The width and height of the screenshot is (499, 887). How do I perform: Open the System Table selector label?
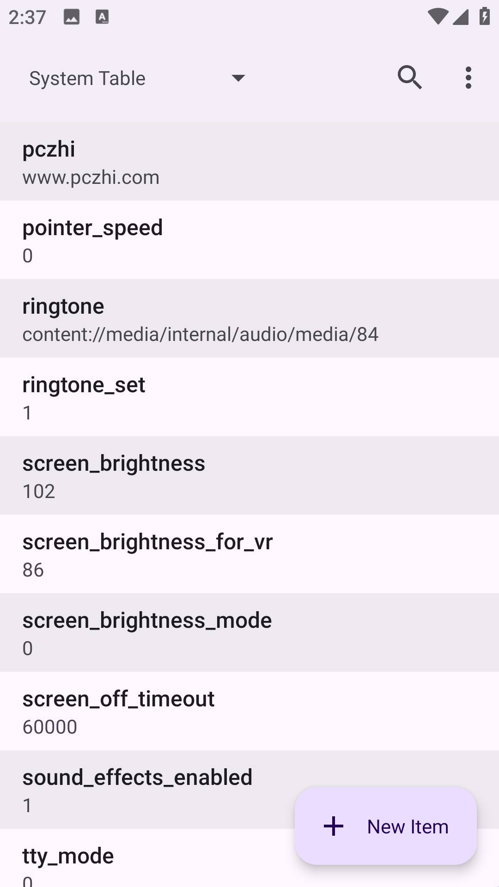click(x=88, y=79)
